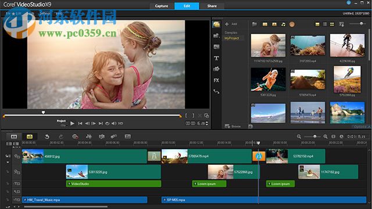Jump to the start of the project
This screenshot has width=372, height=209.
[80, 124]
